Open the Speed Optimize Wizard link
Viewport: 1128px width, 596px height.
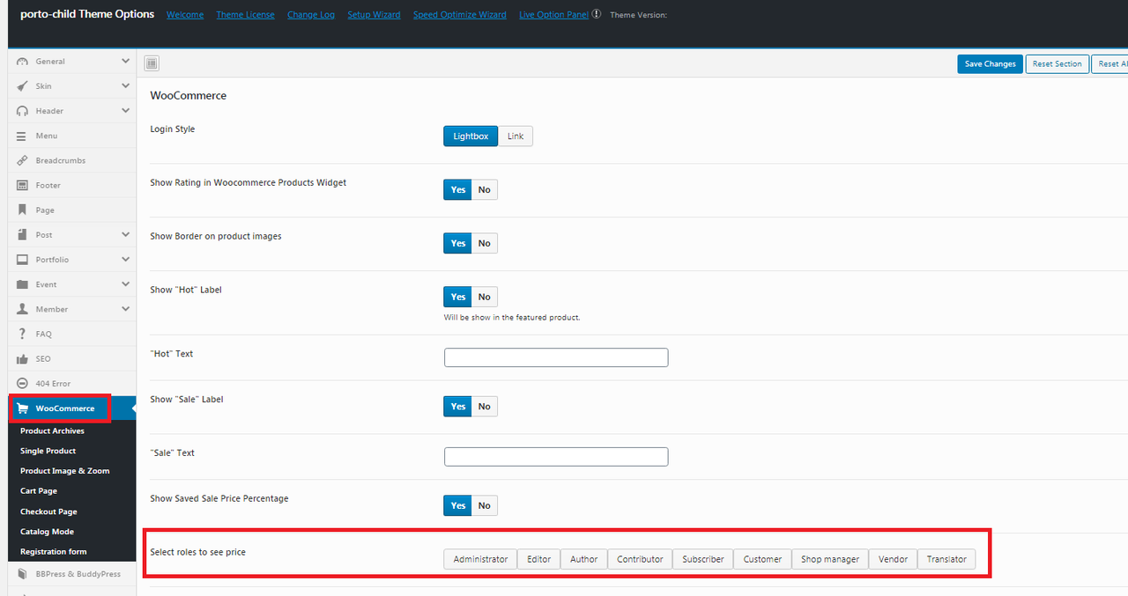460,15
